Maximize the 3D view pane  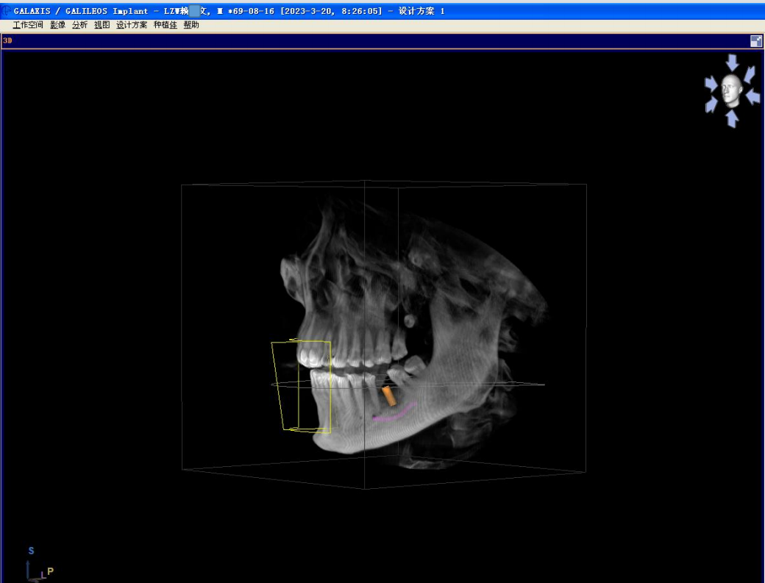[755, 41]
